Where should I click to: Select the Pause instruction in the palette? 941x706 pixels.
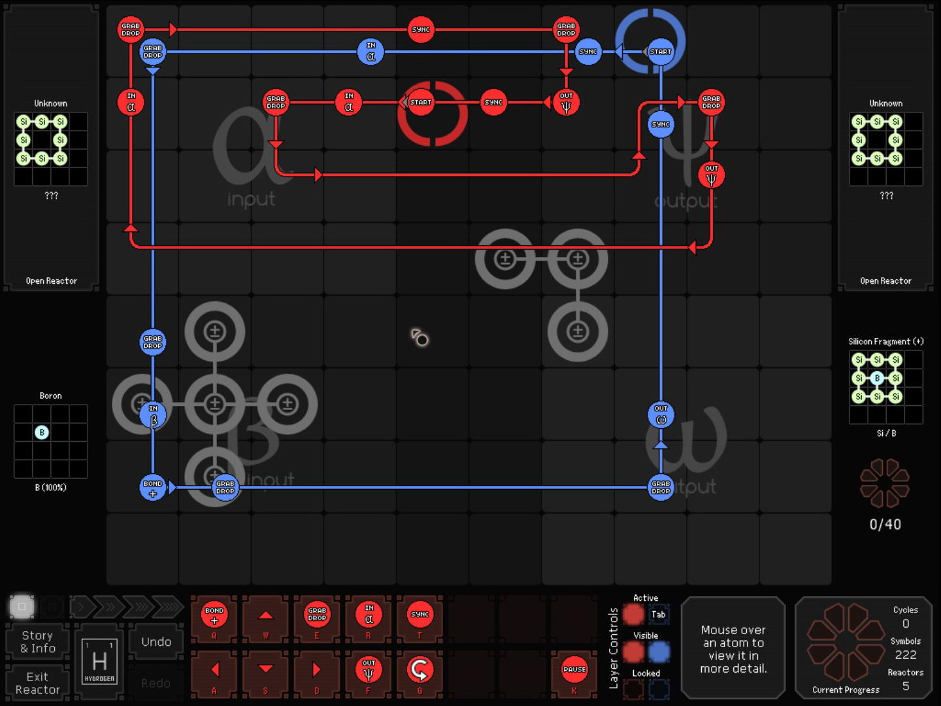(x=574, y=670)
